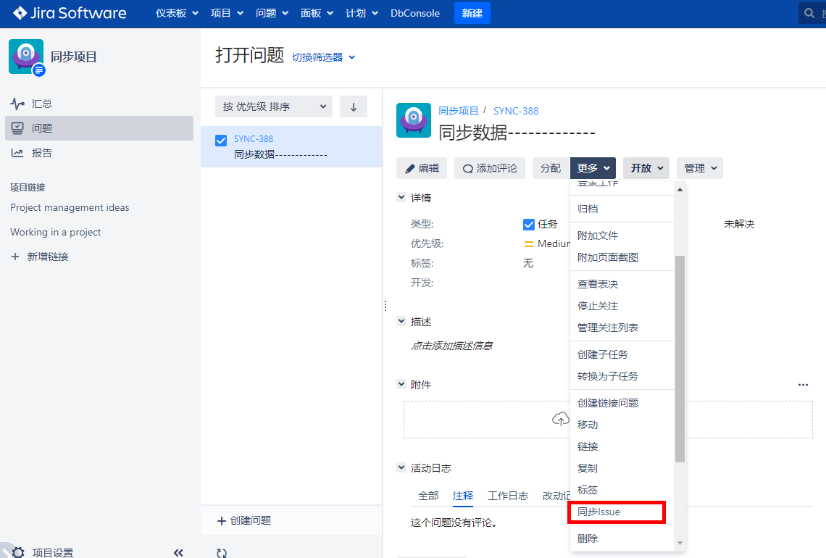
Task: Open the attachments three-dot options menu
Action: coord(803,385)
